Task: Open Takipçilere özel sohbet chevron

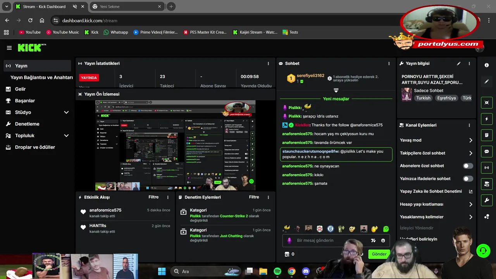Action: point(470,153)
